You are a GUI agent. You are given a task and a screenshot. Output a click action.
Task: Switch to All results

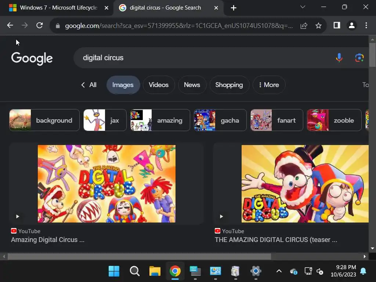[89, 85]
